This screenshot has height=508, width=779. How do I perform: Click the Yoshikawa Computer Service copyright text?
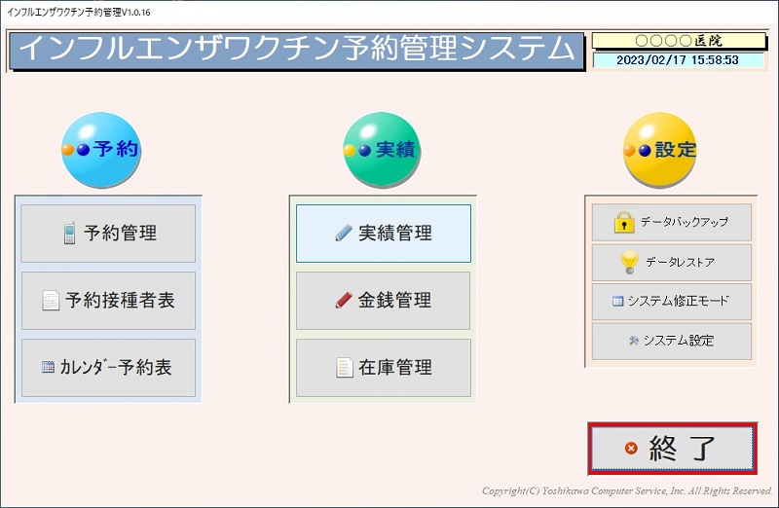pos(627,491)
